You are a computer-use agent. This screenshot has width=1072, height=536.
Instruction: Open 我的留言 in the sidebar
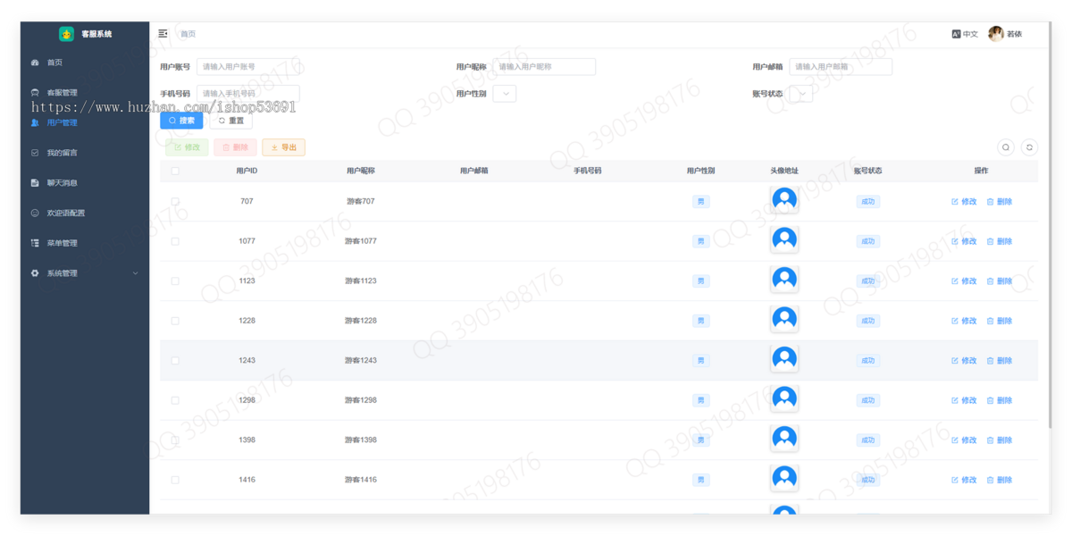pyautogui.click(x=85, y=153)
